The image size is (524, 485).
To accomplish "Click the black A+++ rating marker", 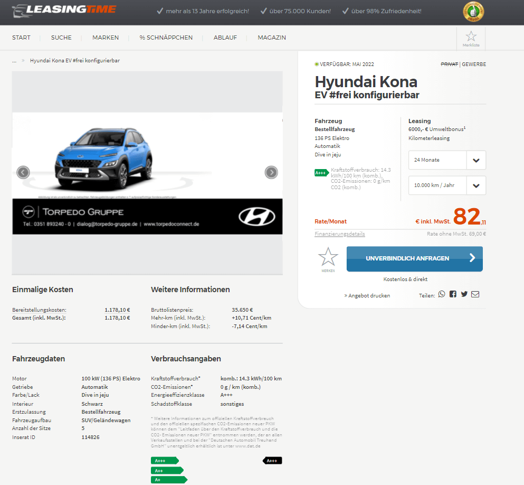I will [x=272, y=461].
